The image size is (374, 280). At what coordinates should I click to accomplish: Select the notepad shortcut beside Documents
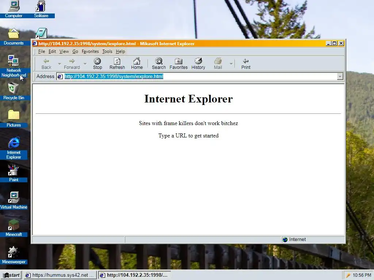click(42, 33)
